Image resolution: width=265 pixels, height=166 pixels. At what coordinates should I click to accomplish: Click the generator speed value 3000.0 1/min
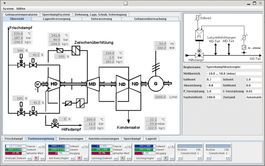coord(160,97)
